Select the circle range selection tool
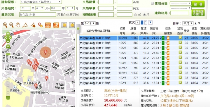This screenshot has width=210, height=107. (x=72, y=25)
